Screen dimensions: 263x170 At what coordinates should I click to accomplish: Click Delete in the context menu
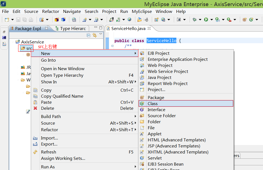(84, 108)
